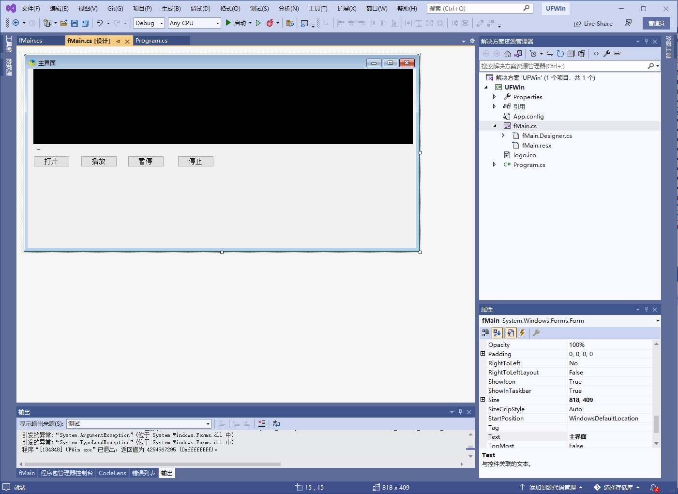Open the 文件(F) menu
The height and width of the screenshot is (494, 678).
click(31, 9)
